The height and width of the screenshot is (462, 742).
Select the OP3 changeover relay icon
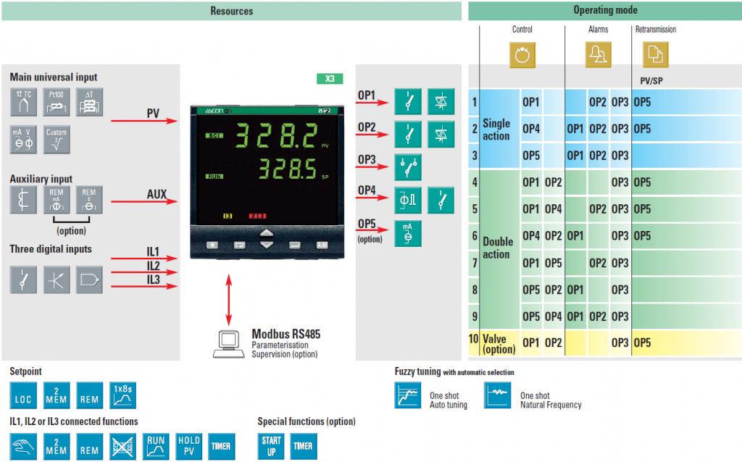407,167
